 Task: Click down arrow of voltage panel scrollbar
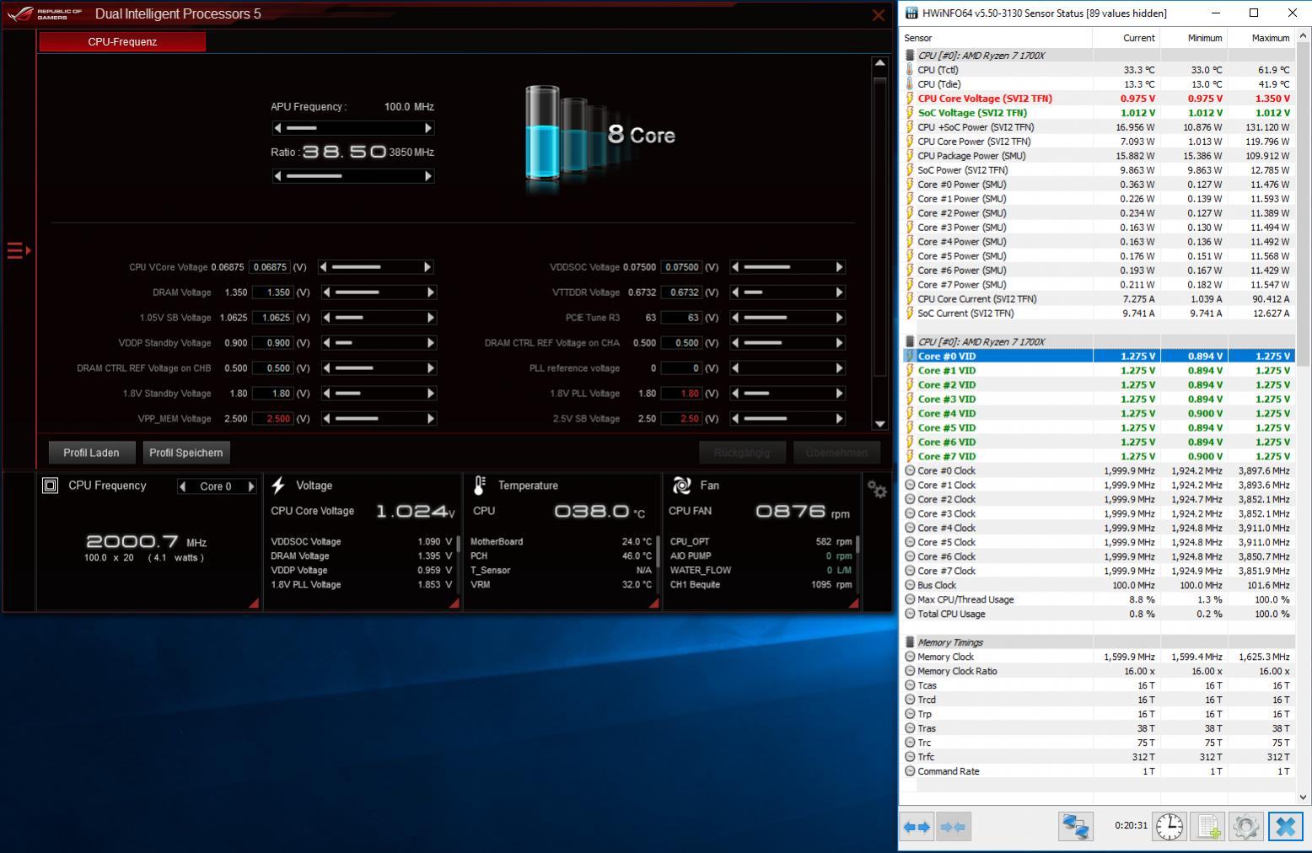880,424
